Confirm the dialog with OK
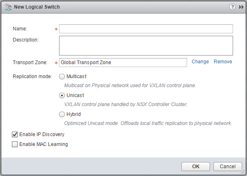Screen dimensions: 247x176 pyautogui.click(x=196, y=167)
